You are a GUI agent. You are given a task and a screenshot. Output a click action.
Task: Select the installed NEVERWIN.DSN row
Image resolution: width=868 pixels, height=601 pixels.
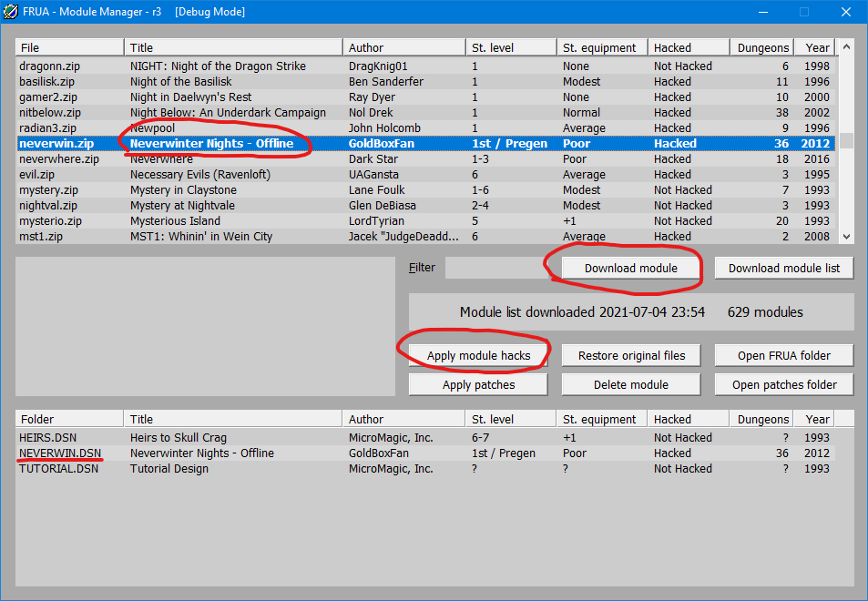point(425,453)
